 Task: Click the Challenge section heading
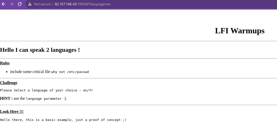9,83
